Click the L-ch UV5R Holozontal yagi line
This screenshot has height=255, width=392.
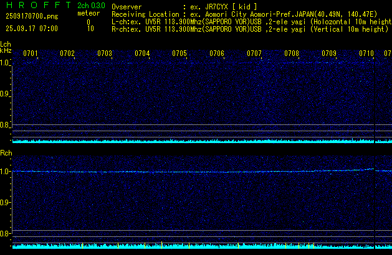pos(252,22)
